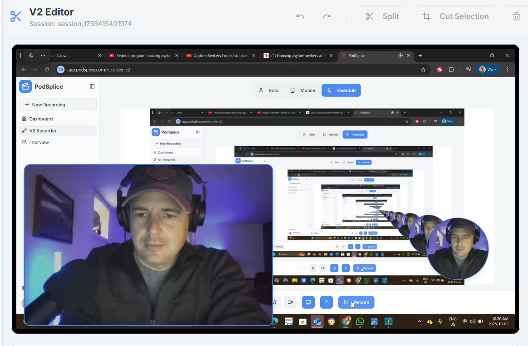Expand hidden icons in the system tray
Image resolution: width=528 pixels, height=346 pixels.
419,321
